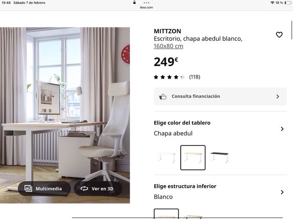Tap the three dots multitasking menu

(x=146, y=3)
